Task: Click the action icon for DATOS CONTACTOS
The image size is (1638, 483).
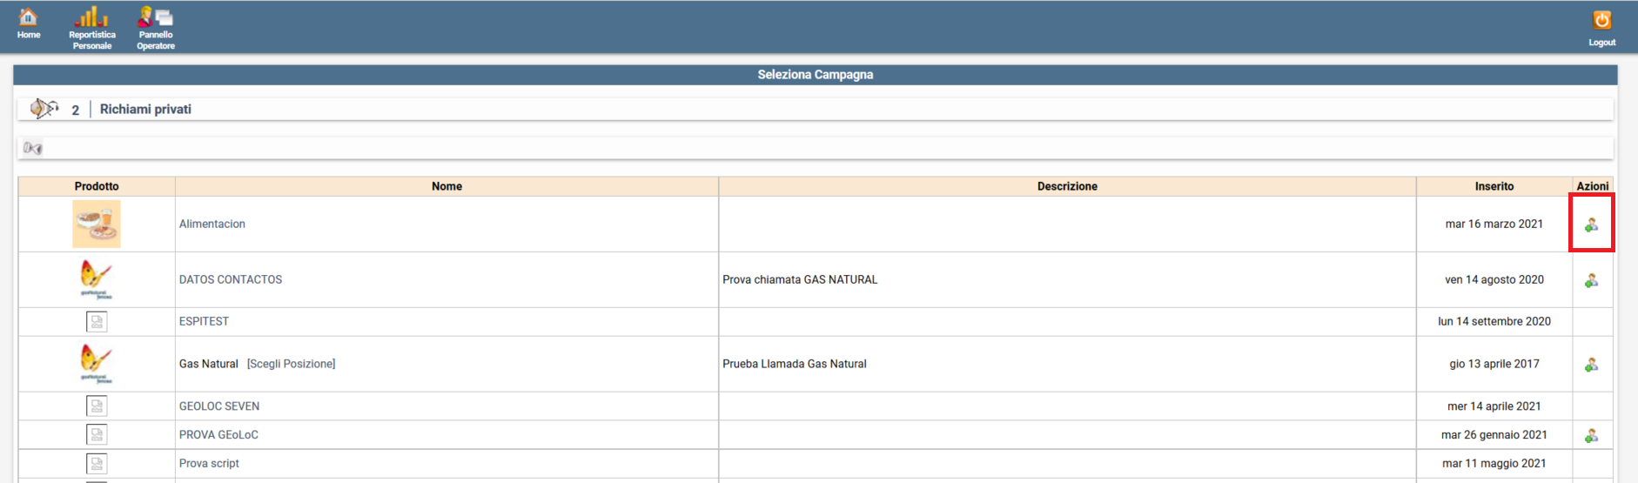Action: point(1591,280)
